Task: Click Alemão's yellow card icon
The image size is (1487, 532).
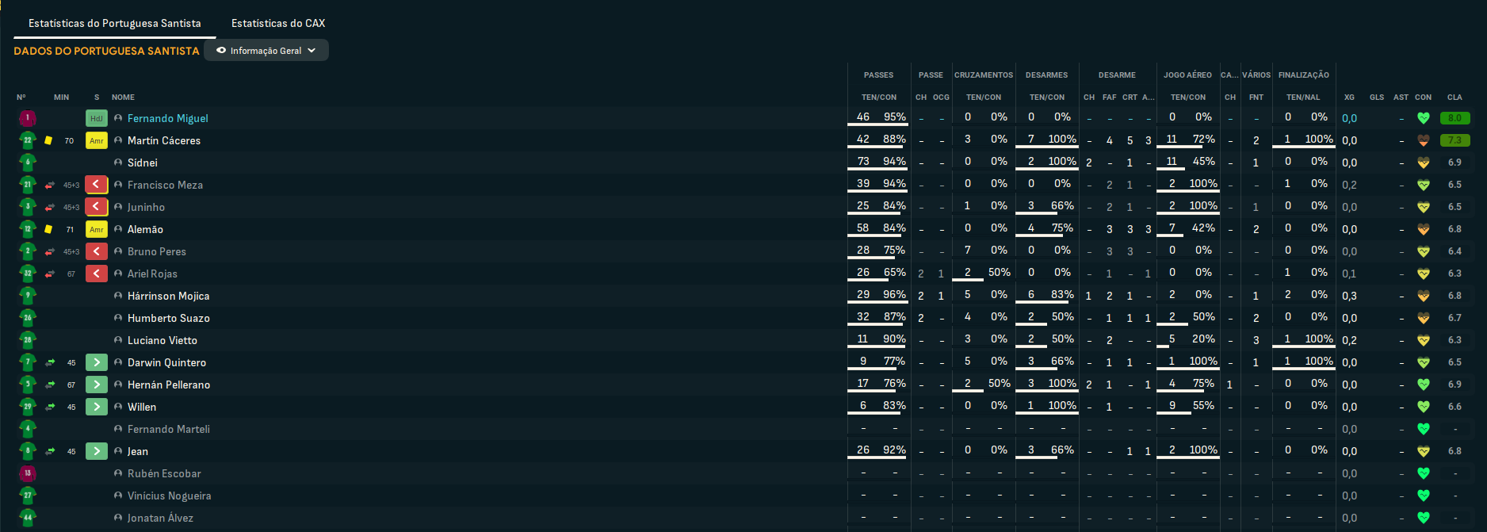Action: [48, 229]
